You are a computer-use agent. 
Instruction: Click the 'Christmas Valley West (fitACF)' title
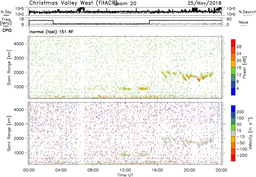pyautogui.click(x=73, y=3)
